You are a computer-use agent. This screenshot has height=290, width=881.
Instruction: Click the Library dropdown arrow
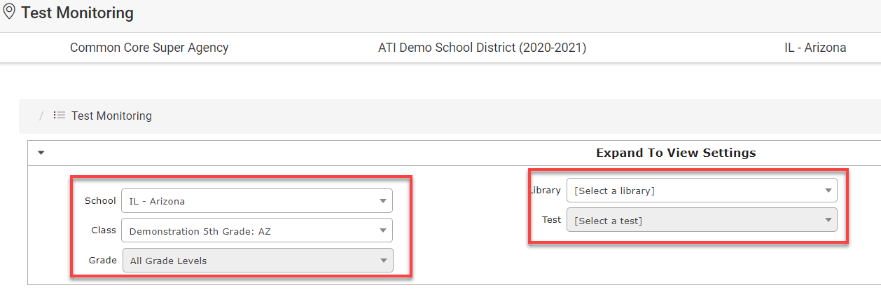tap(828, 191)
